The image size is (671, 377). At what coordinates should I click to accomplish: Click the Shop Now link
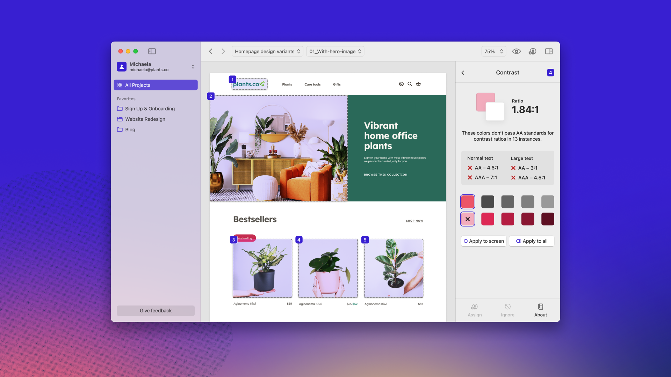(x=414, y=221)
